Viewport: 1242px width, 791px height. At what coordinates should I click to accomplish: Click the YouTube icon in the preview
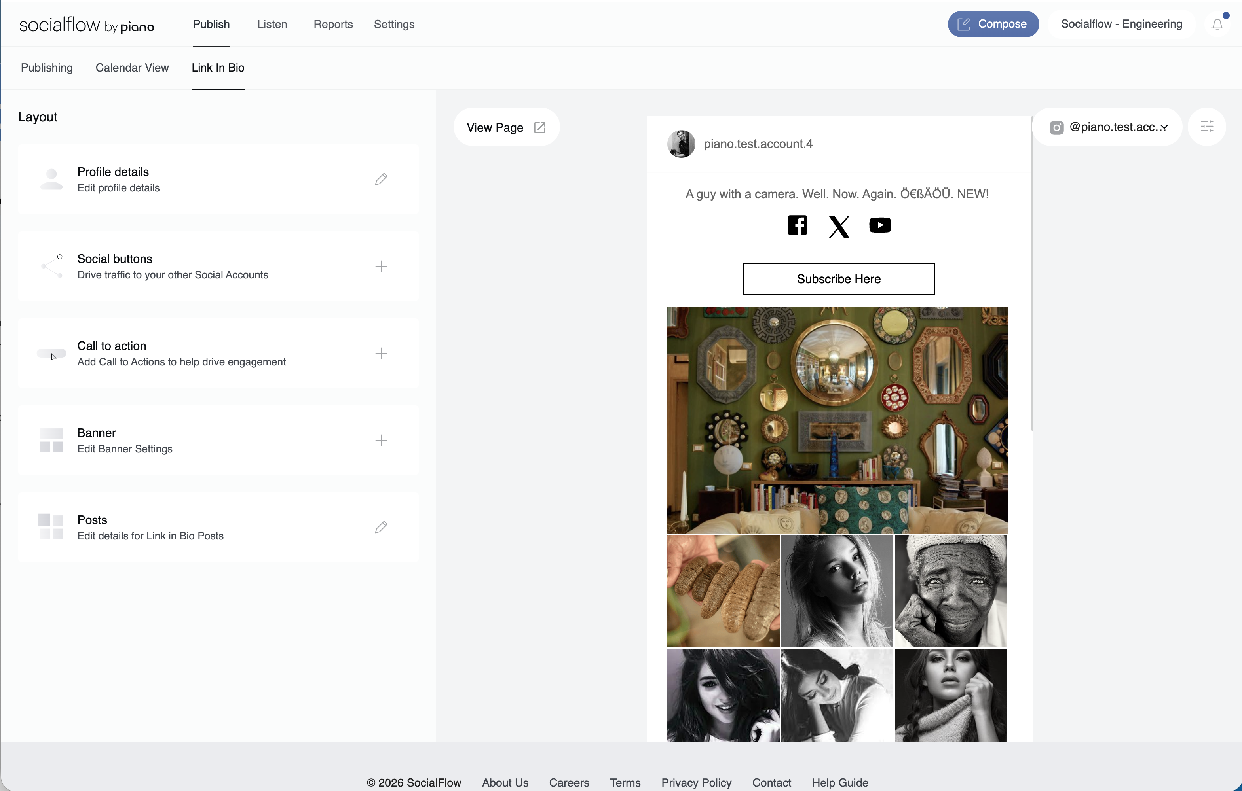tap(880, 225)
